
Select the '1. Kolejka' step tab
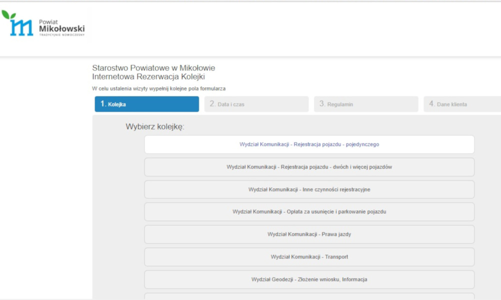coord(146,104)
